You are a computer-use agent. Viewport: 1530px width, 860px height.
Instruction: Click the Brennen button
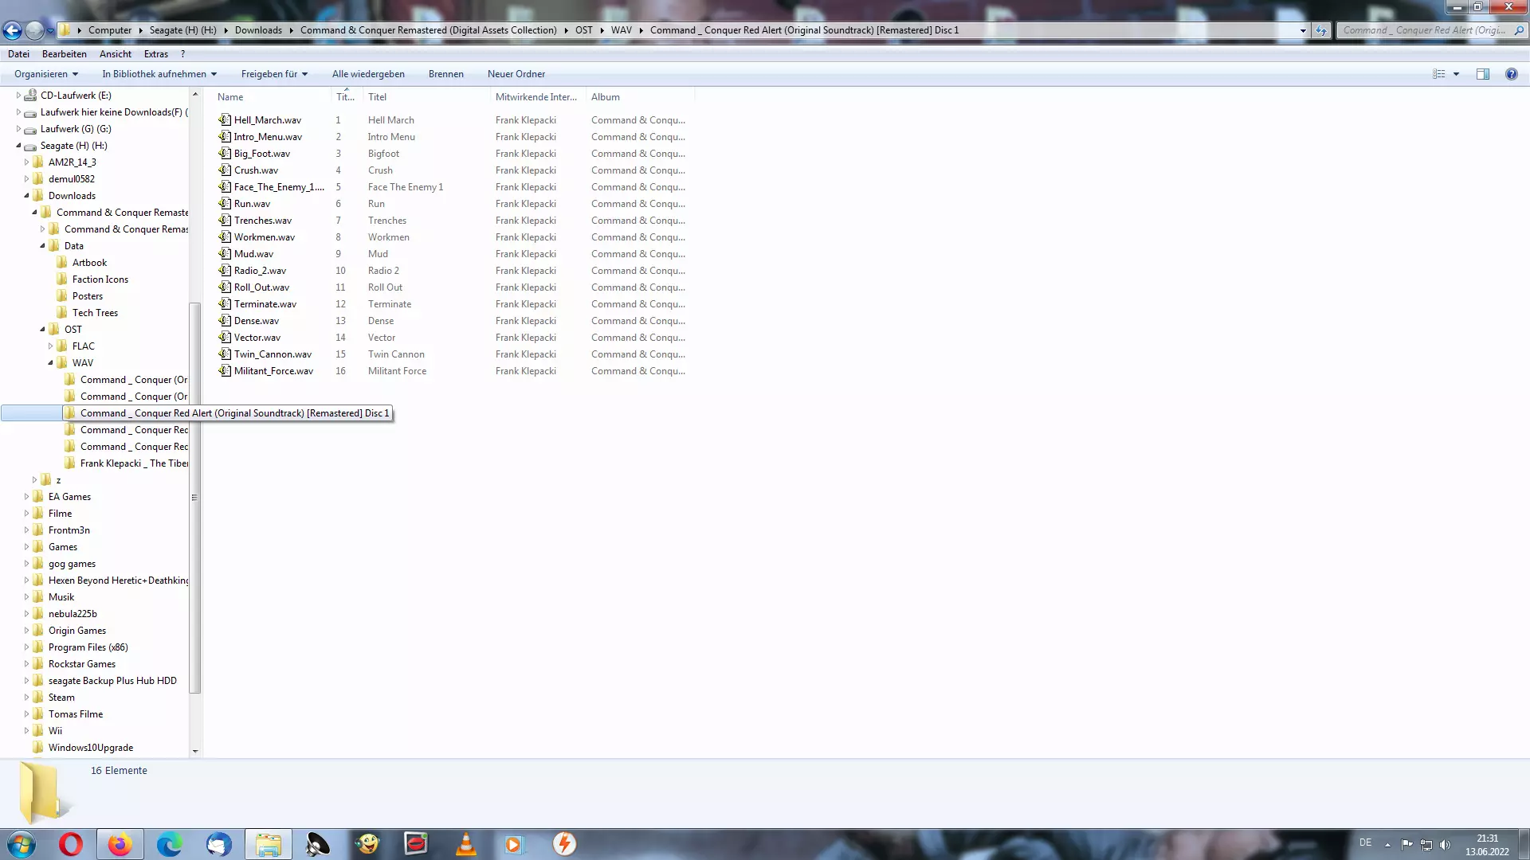[445, 74]
